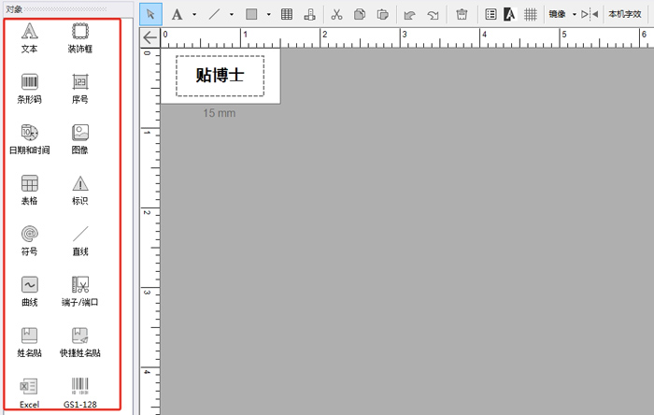Toggle the grid display in toolbar

tap(530, 14)
